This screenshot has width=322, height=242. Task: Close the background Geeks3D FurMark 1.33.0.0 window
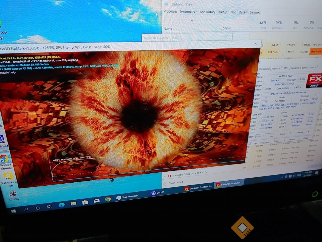226,37
